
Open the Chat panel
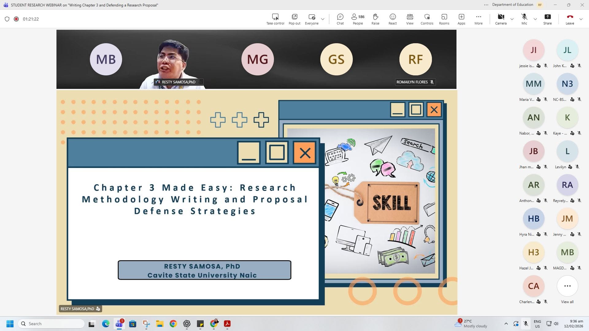pos(340,19)
